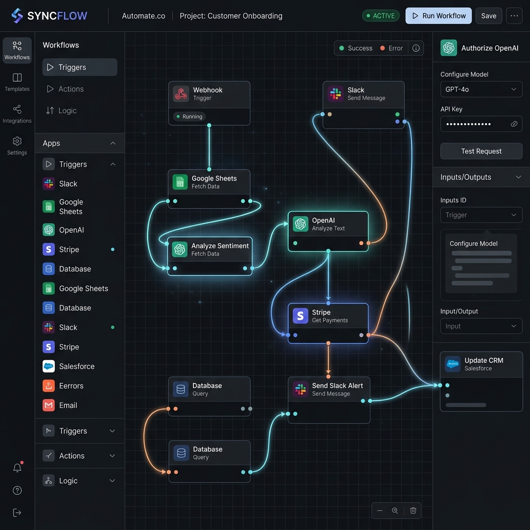The height and width of the screenshot is (530, 530).
Task: Select Triggers in Workflows menu
Action: (80, 67)
